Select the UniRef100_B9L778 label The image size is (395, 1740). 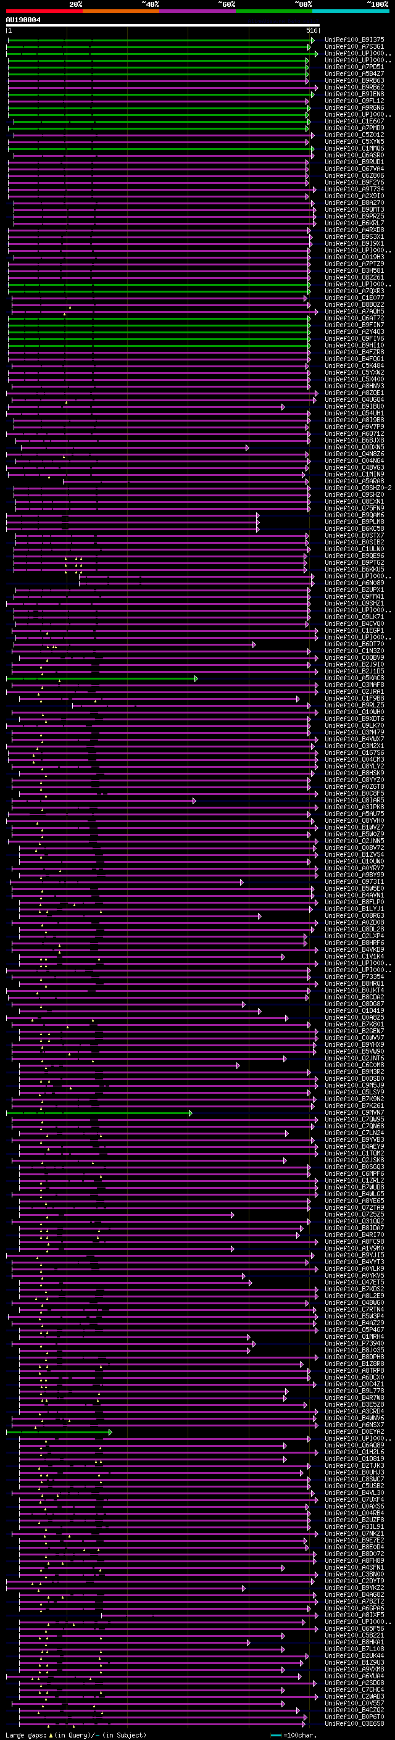[x=354, y=1391]
